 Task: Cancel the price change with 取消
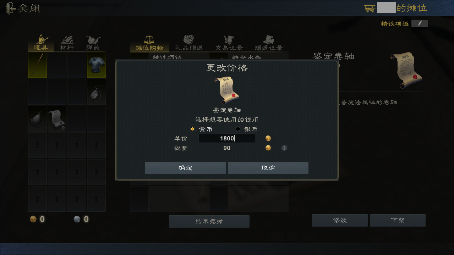pos(268,168)
